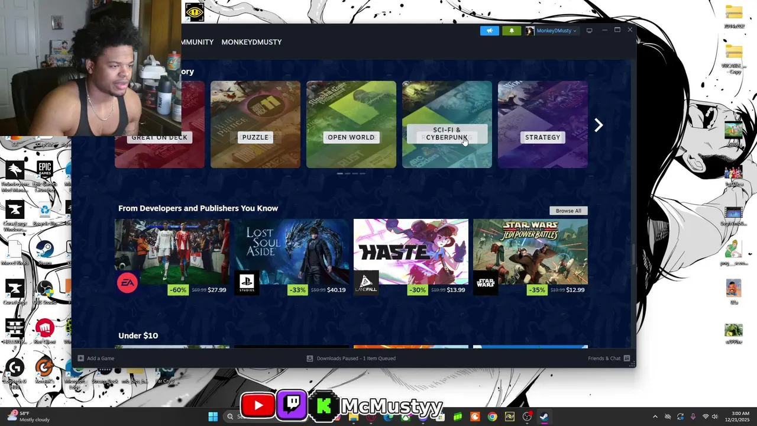Open Epic Games Launcher desktop icon

[x=45, y=175]
